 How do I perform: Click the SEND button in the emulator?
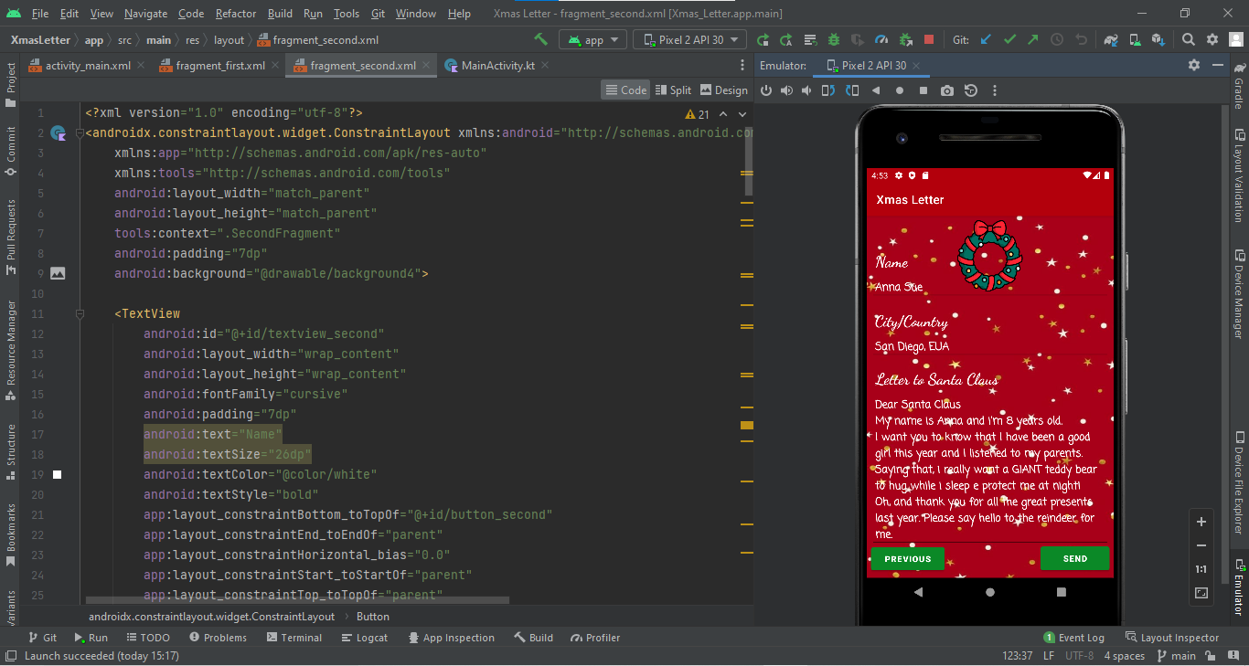(x=1074, y=557)
